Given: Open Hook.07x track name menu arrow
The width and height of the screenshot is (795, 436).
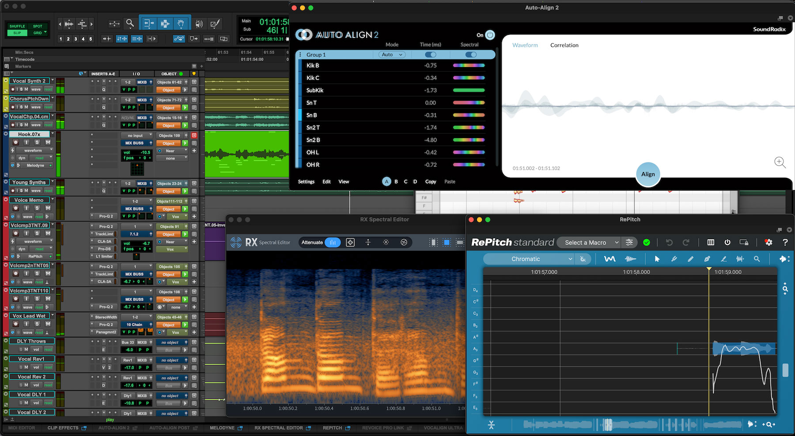Looking at the screenshot, I should pos(53,134).
